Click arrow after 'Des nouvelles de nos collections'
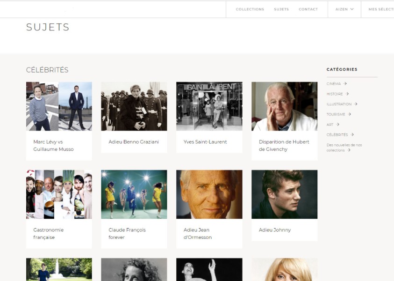This screenshot has height=281, width=394. click(349, 150)
